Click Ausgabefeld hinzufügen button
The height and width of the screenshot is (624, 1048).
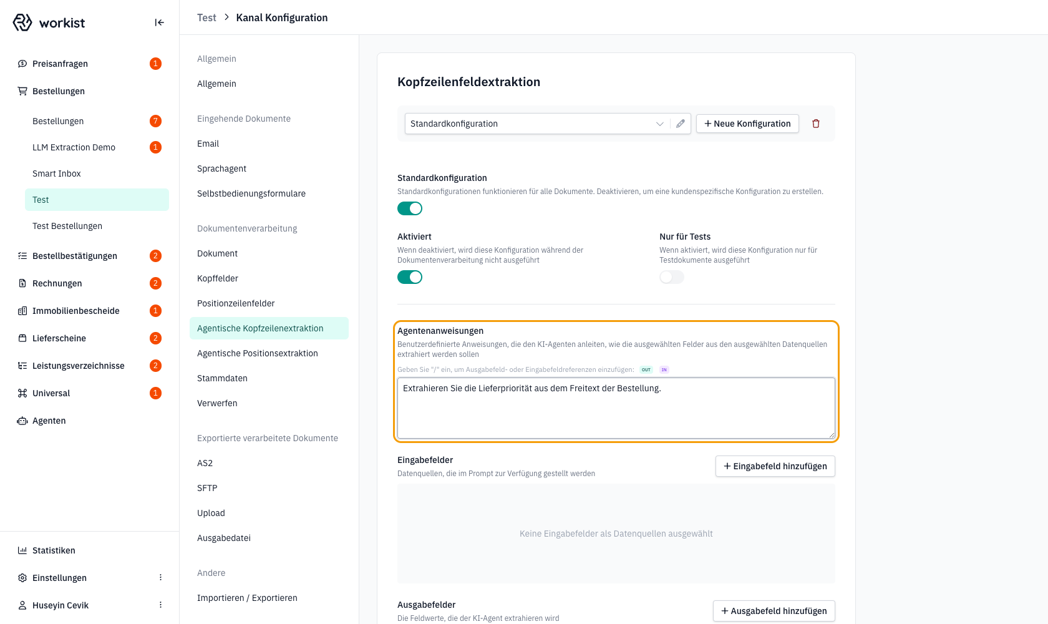coord(774,611)
